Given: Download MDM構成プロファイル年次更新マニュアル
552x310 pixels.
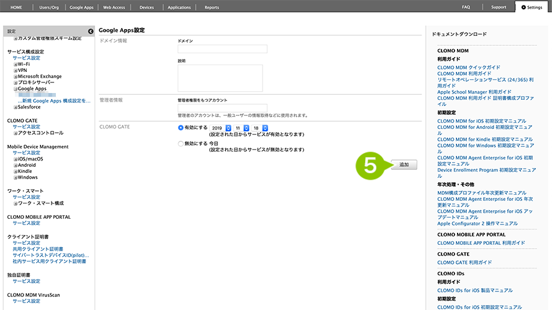Looking at the screenshot, I should coord(482,193).
